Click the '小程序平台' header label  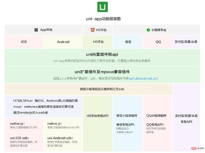(159, 30)
